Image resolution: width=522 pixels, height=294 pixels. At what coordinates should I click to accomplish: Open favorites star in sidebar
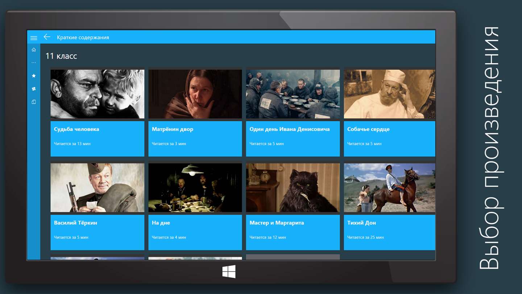click(x=34, y=76)
